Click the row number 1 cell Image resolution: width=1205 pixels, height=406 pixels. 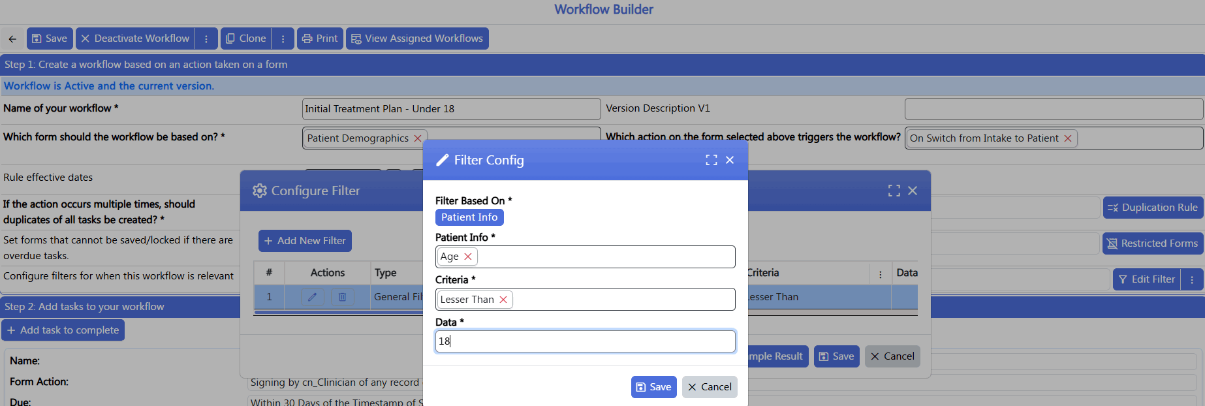(269, 297)
